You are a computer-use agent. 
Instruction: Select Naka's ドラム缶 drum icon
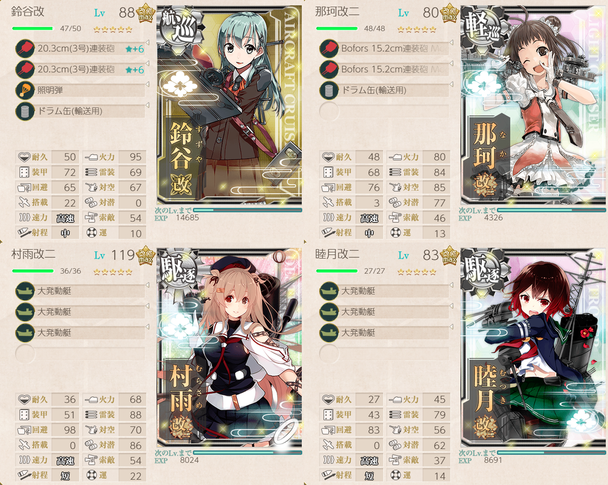click(329, 90)
